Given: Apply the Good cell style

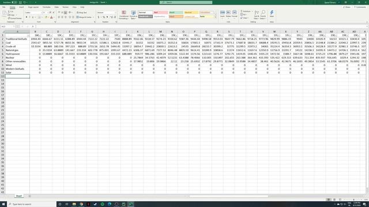Looking at the screenshot, I should [x=176, y=13].
